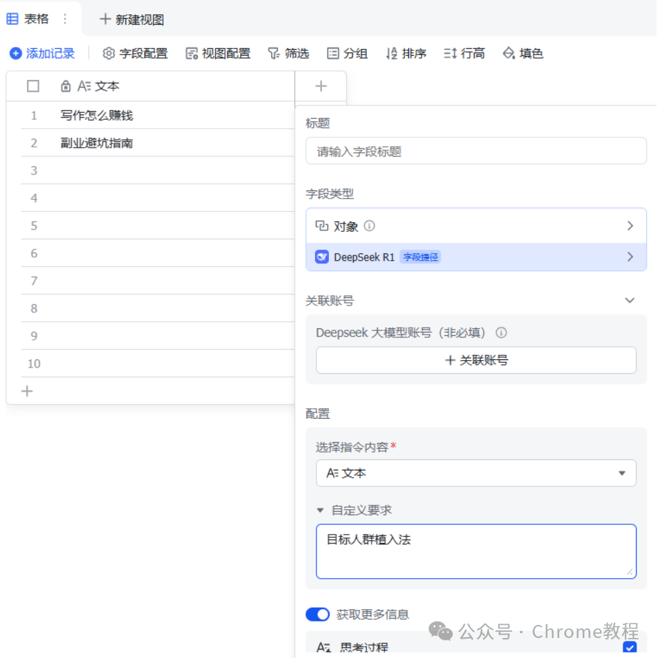Create a view with 新建视图

point(132,19)
